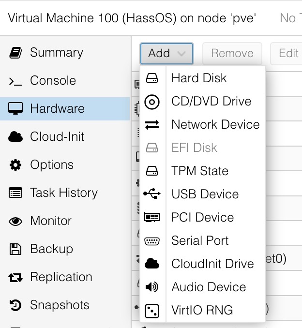
Task: Click the EFI Disk drive icon
Action: click(x=152, y=148)
